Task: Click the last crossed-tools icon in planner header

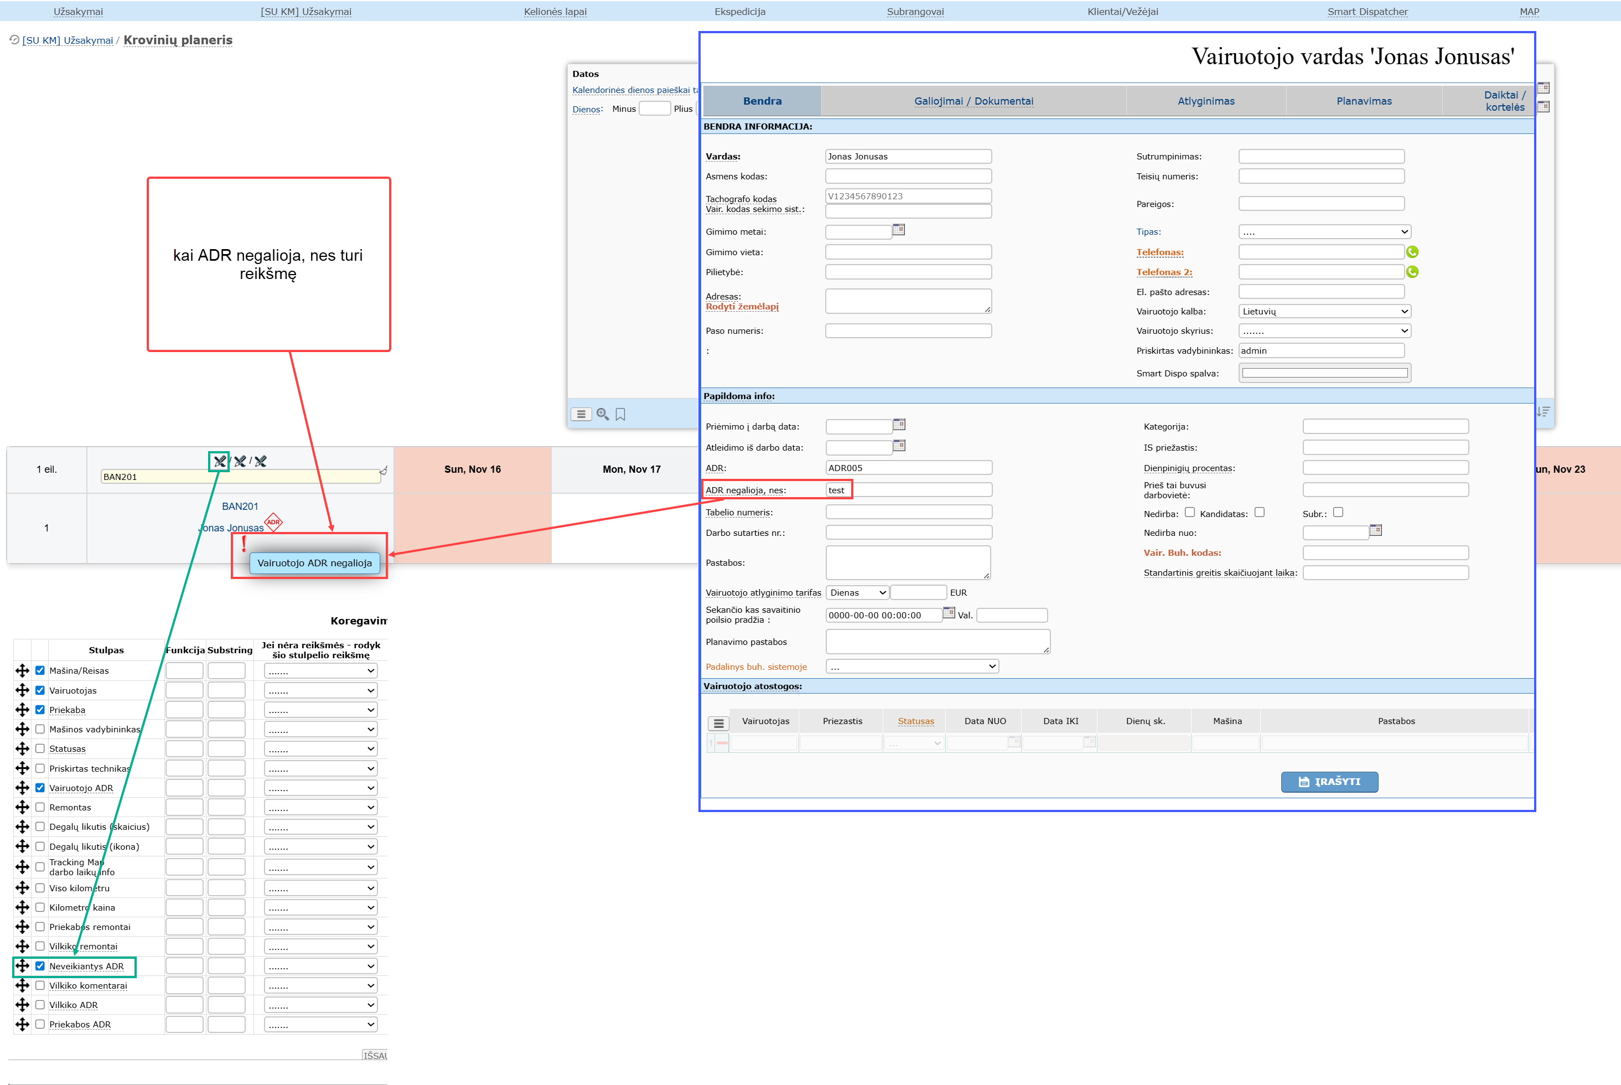Action: pyautogui.click(x=261, y=462)
